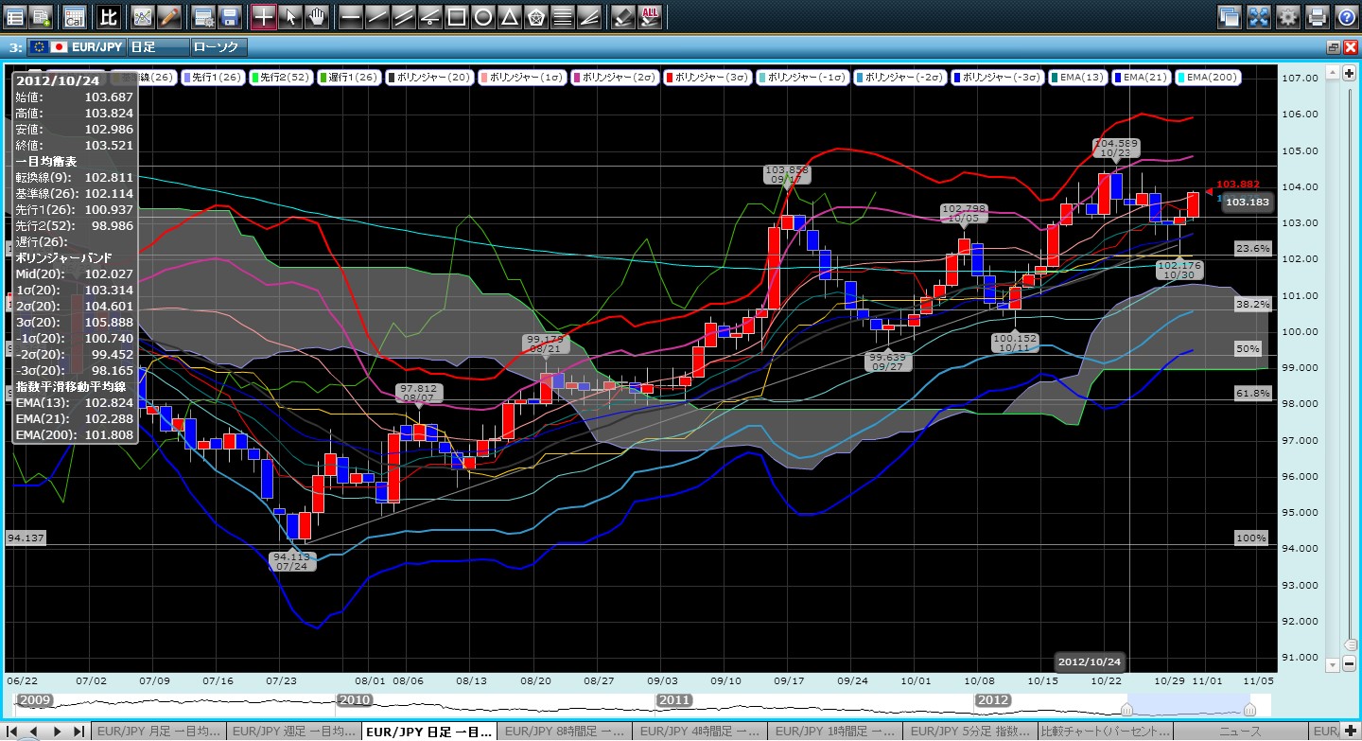This screenshot has height=741, width=1362.
Task: Pick the triangle drawing tool
Action: [509, 16]
